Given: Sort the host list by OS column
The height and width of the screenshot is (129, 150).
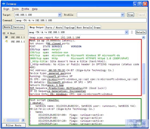Looking at the screenshot, I should coord(4,33).
